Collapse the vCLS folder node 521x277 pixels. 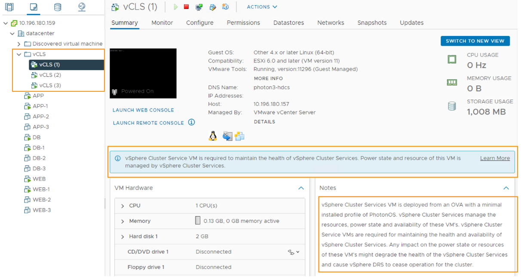point(19,54)
